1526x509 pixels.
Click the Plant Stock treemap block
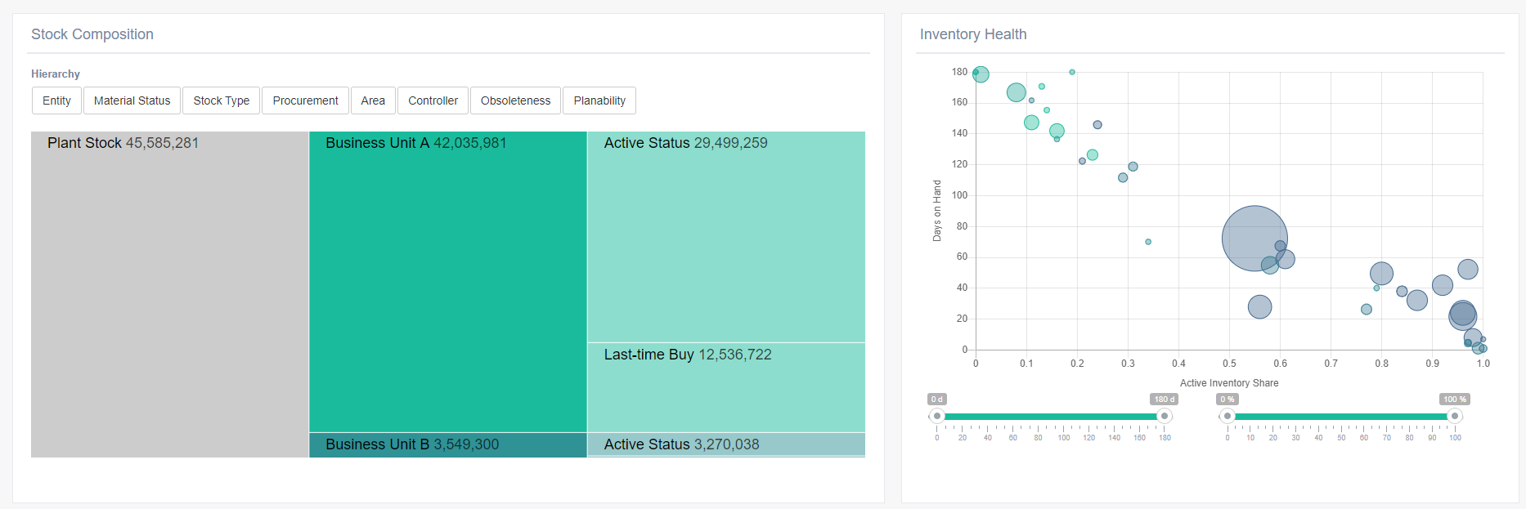pyautogui.click(x=170, y=294)
